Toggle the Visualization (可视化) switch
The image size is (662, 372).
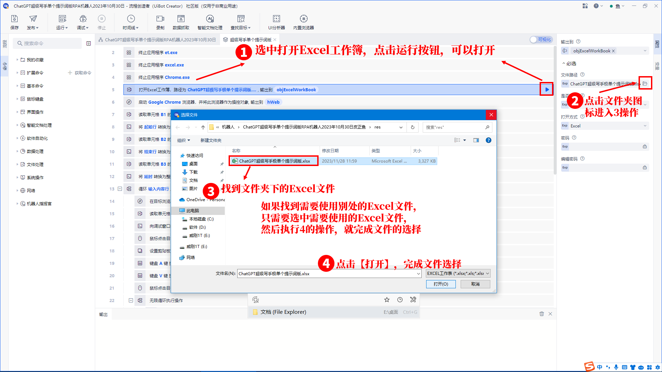click(x=541, y=40)
